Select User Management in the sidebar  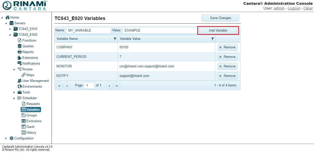(x=35, y=81)
